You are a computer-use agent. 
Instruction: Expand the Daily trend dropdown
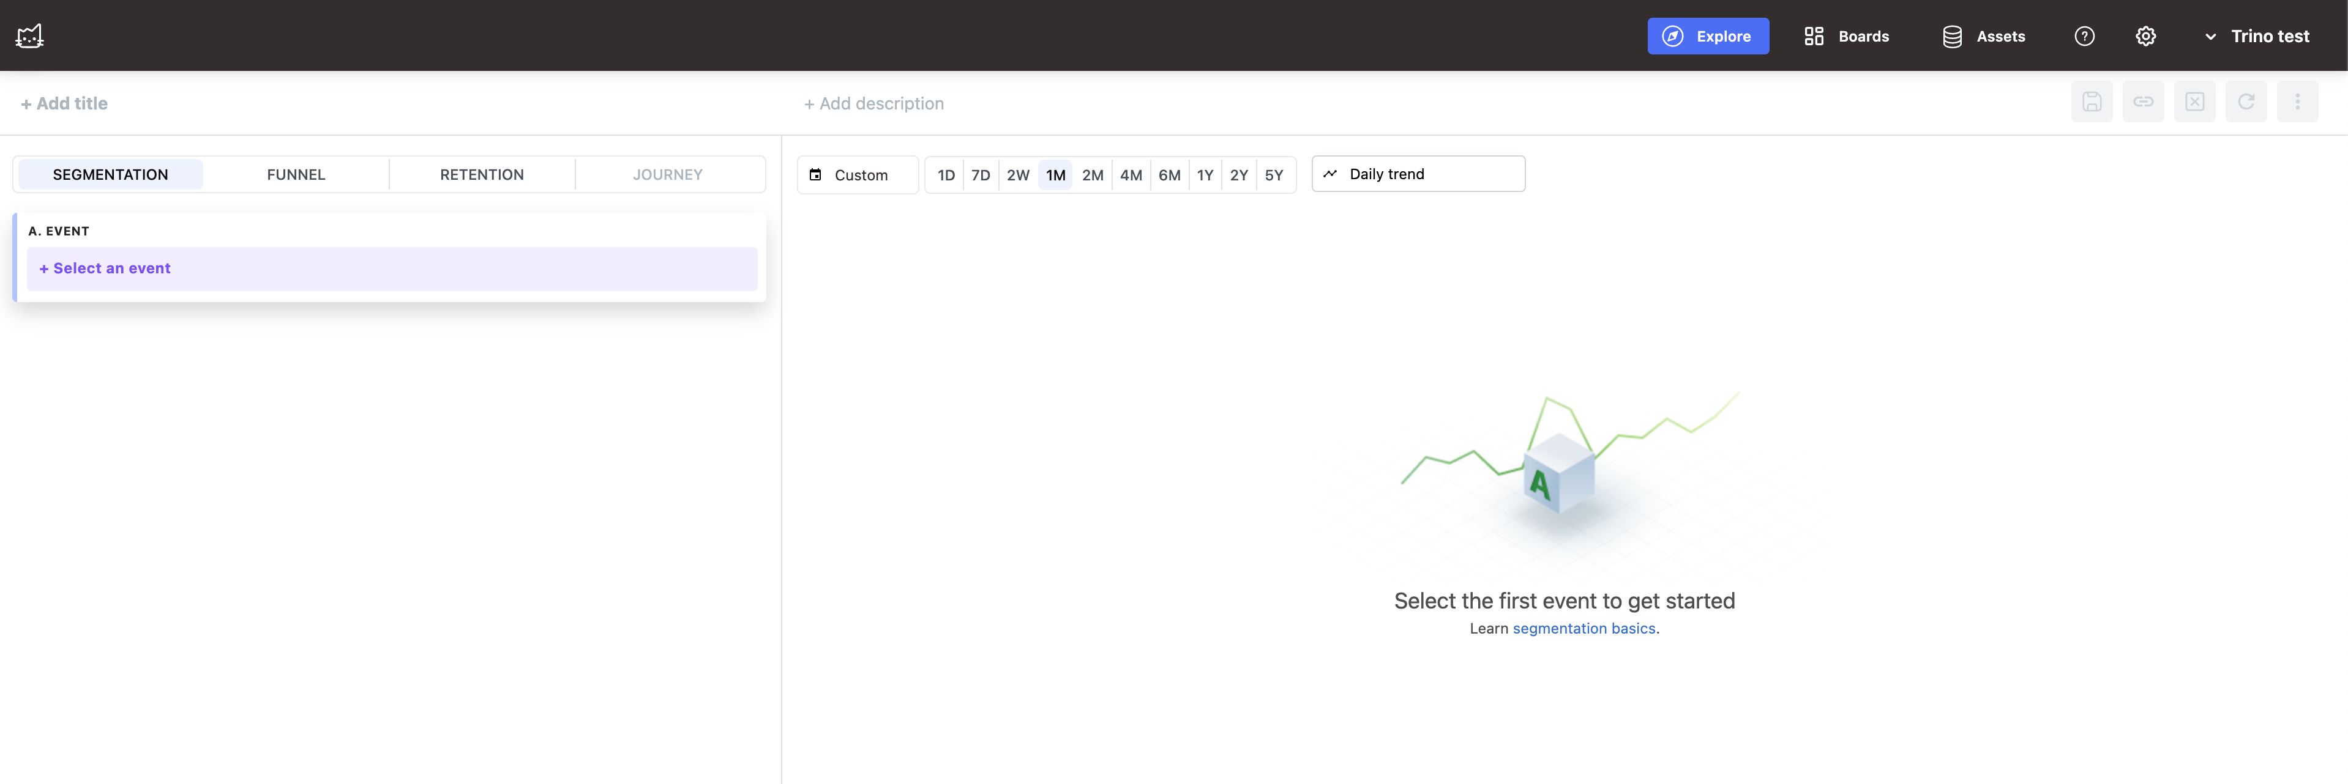pos(1418,174)
